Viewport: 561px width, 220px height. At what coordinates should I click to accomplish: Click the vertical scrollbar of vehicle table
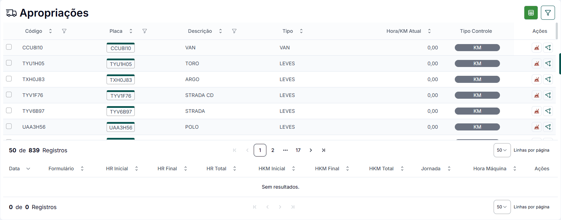[557, 31]
